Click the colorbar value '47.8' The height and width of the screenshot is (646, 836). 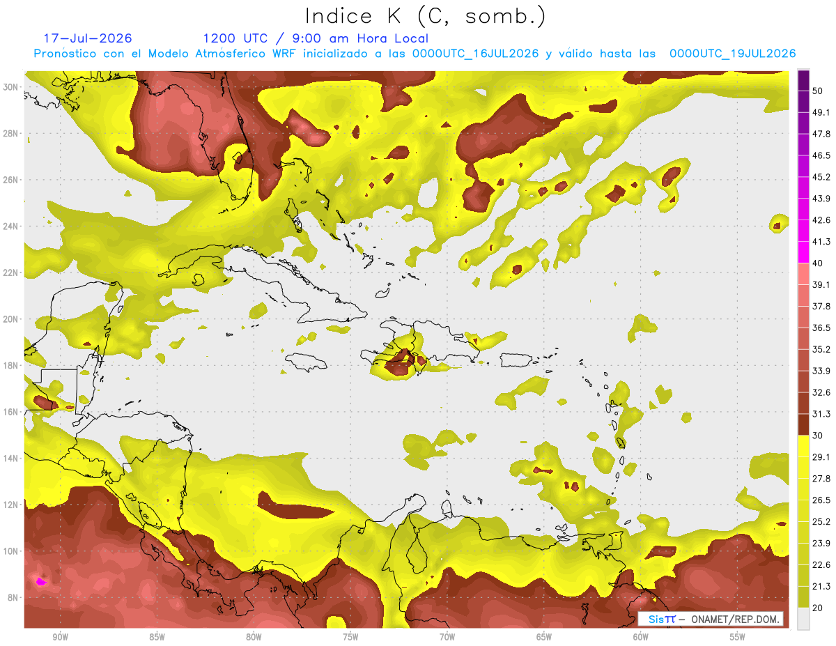tap(821, 134)
